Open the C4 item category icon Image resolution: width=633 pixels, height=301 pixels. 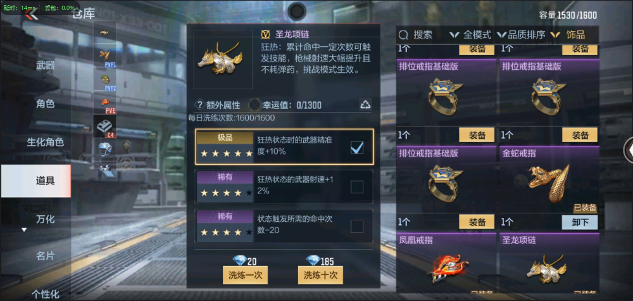pyautogui.click(x=105, y=127)
